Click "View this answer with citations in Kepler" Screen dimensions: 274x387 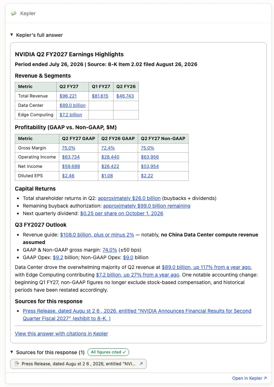pyautogui.click(x=61, y=334)
